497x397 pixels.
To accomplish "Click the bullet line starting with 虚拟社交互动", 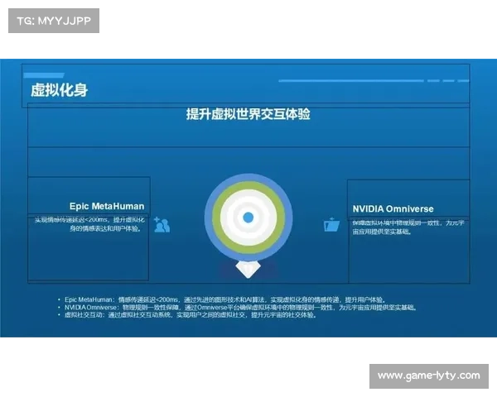I will point(191,315).
